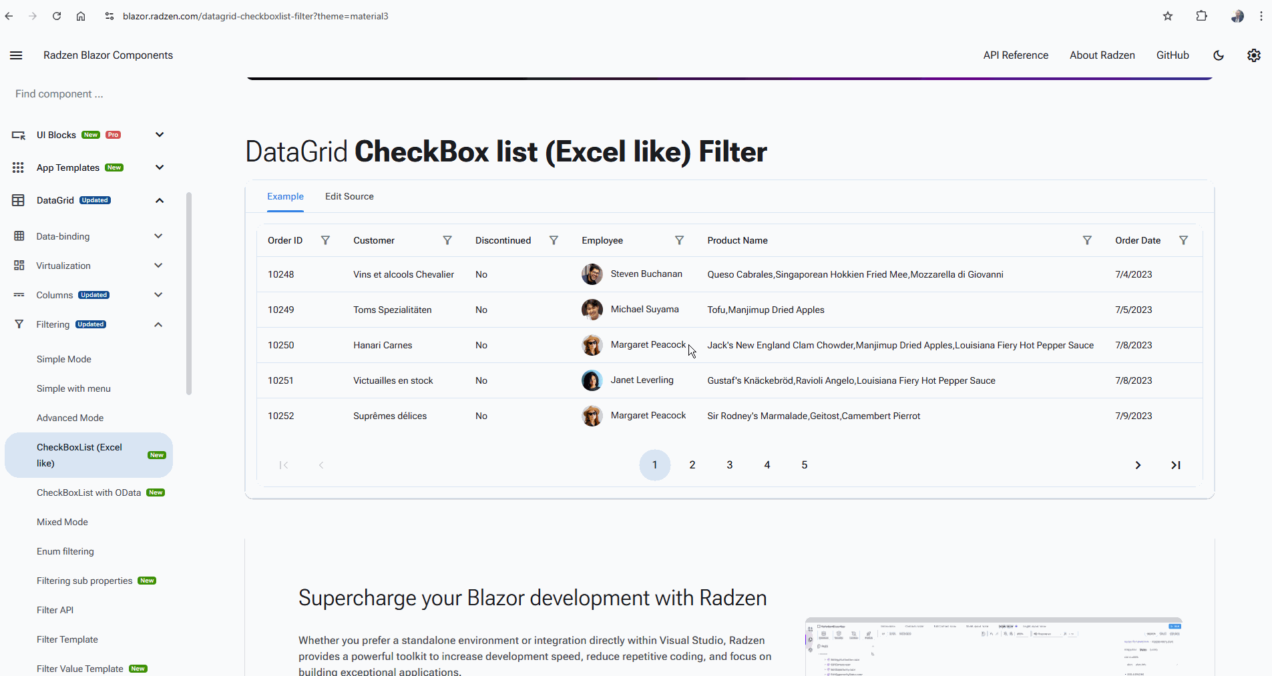The height and width of the screenshot is (676, 1272).
Task: Open Mixed Mode page
Action: tap(62, 522)
